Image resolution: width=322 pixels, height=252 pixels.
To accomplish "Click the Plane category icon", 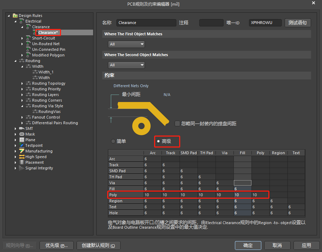I will 22,140.
